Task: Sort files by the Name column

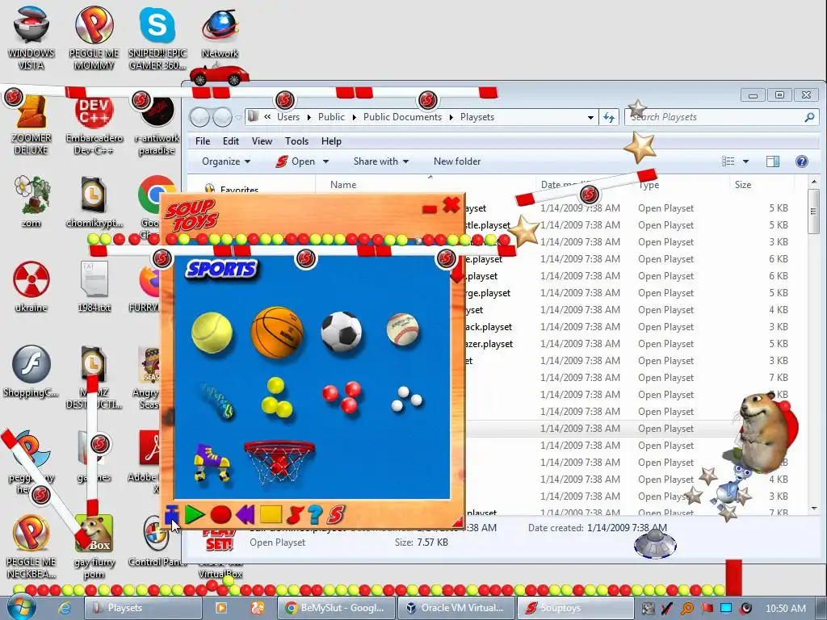Action: pos(342,185)
